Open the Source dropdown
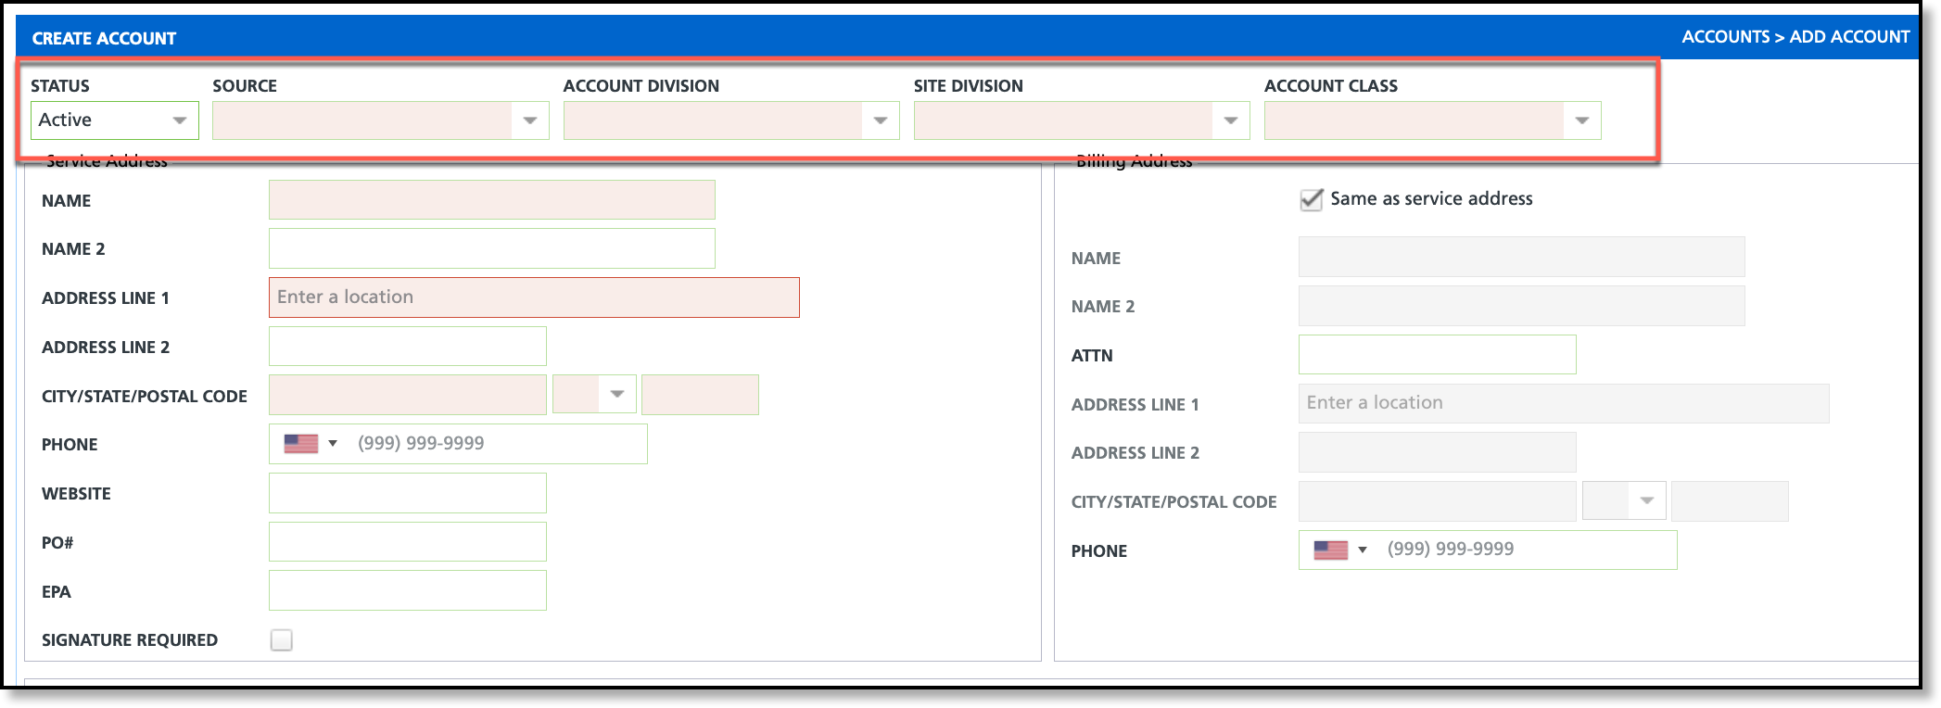 pos(381,120)
